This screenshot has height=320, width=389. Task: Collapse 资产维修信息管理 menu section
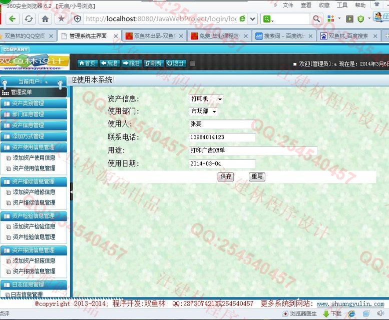(34, 181)
